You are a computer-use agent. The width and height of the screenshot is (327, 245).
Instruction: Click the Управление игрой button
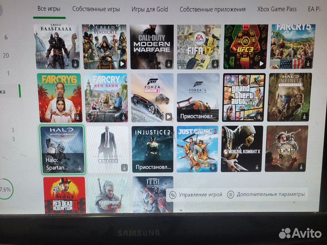tap(196, 195)
